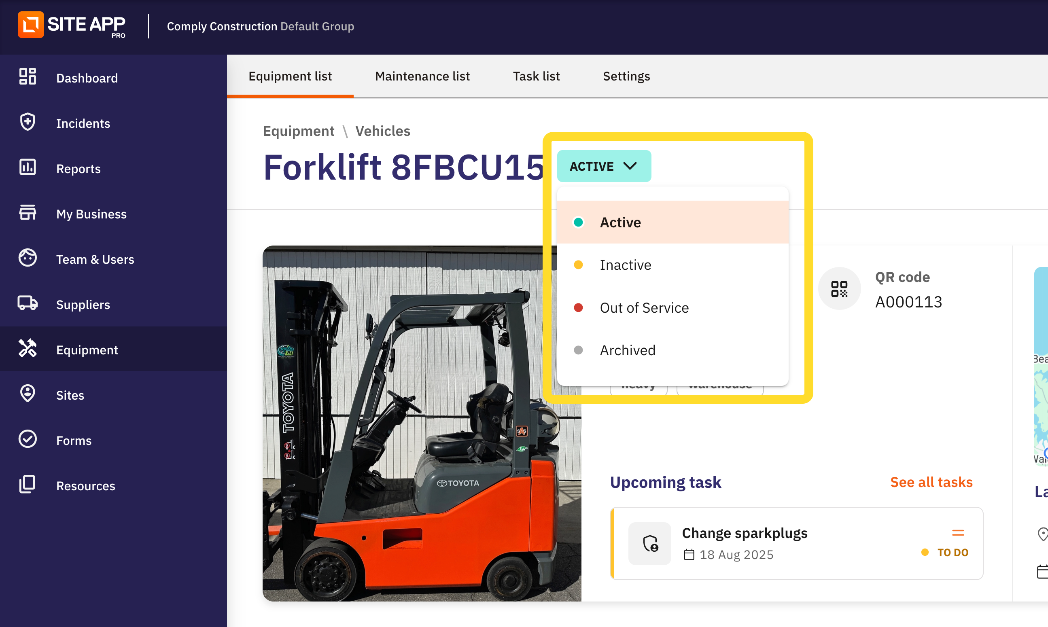
Task: Click the orange priority icon on task card
Action: point(958,533)
